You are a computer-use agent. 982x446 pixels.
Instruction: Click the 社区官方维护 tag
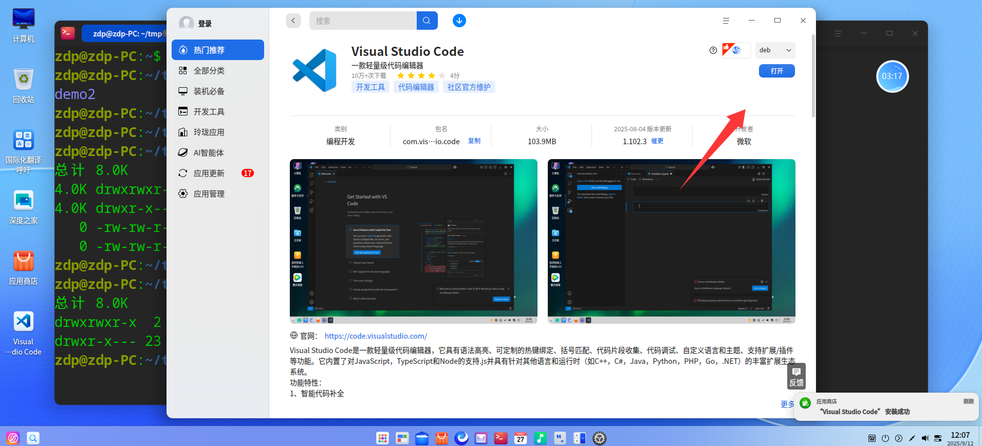[x=469, y=87]
